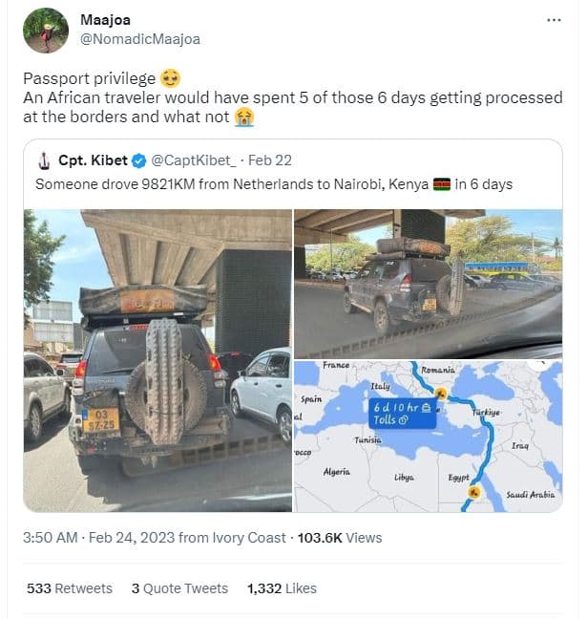This screenshot has height=619, width=587.
Task: Click the @NomadicMaajoa handle
Action: point(140,39)
